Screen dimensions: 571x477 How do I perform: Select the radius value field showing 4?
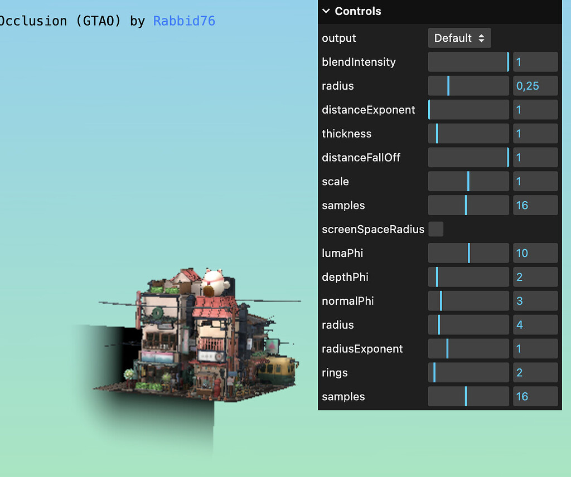[x=535, y=325]
